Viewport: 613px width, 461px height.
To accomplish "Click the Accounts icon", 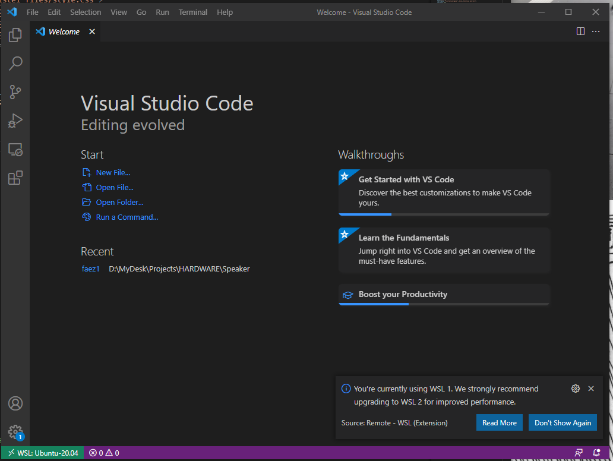I will click(x=15, y=403).
